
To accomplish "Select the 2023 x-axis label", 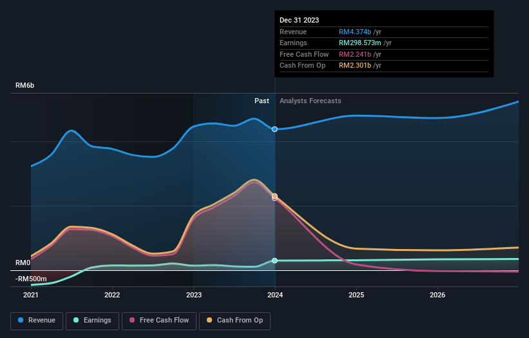I will (194, 295).
